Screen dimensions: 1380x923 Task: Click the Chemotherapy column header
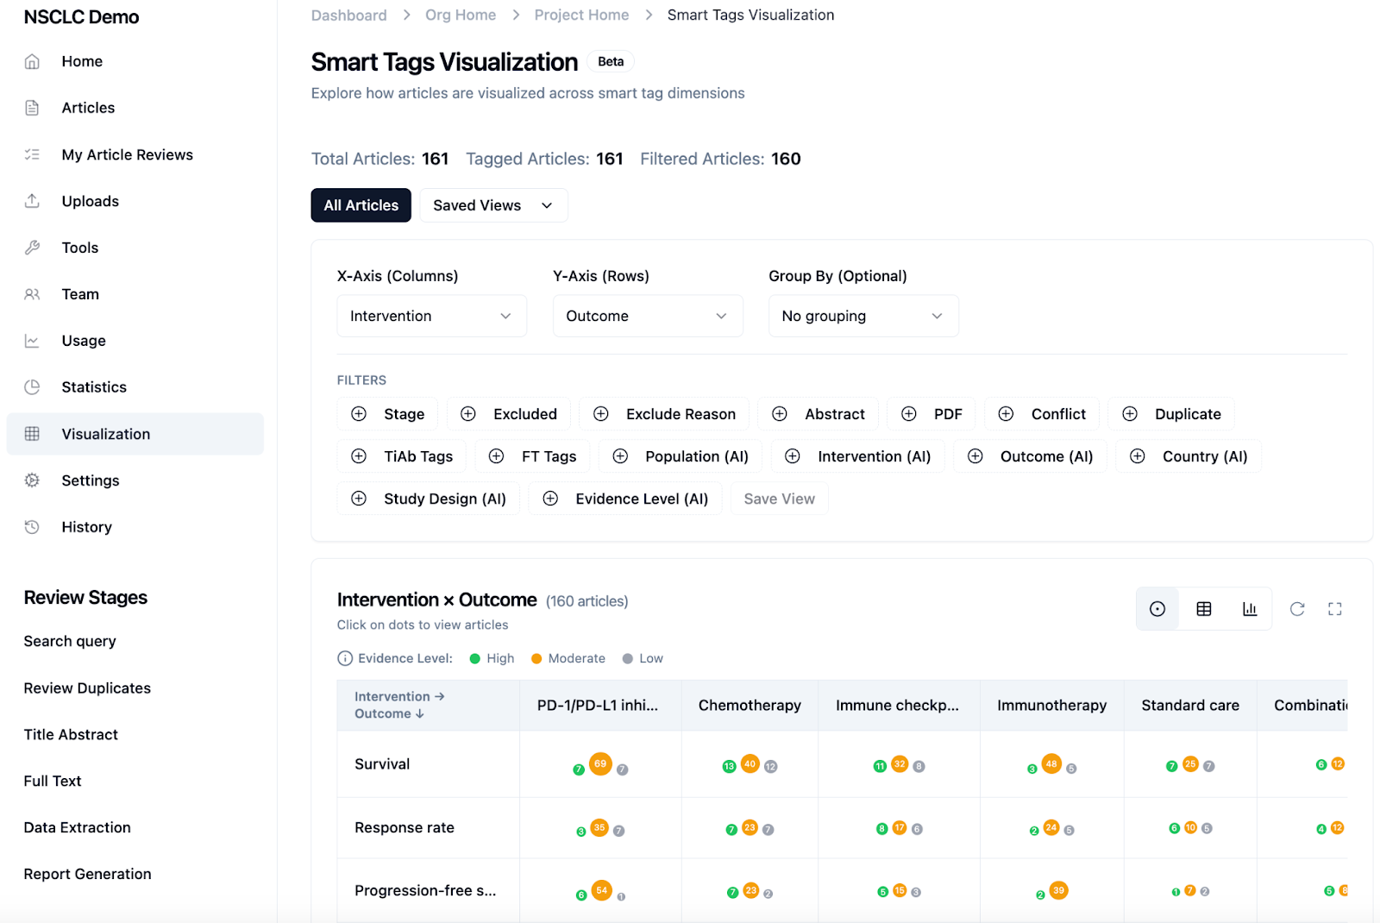tap(750, 705)
